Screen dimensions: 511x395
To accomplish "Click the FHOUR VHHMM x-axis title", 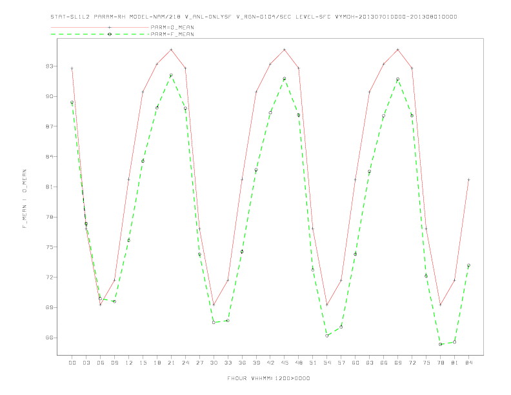I will 268,378.
